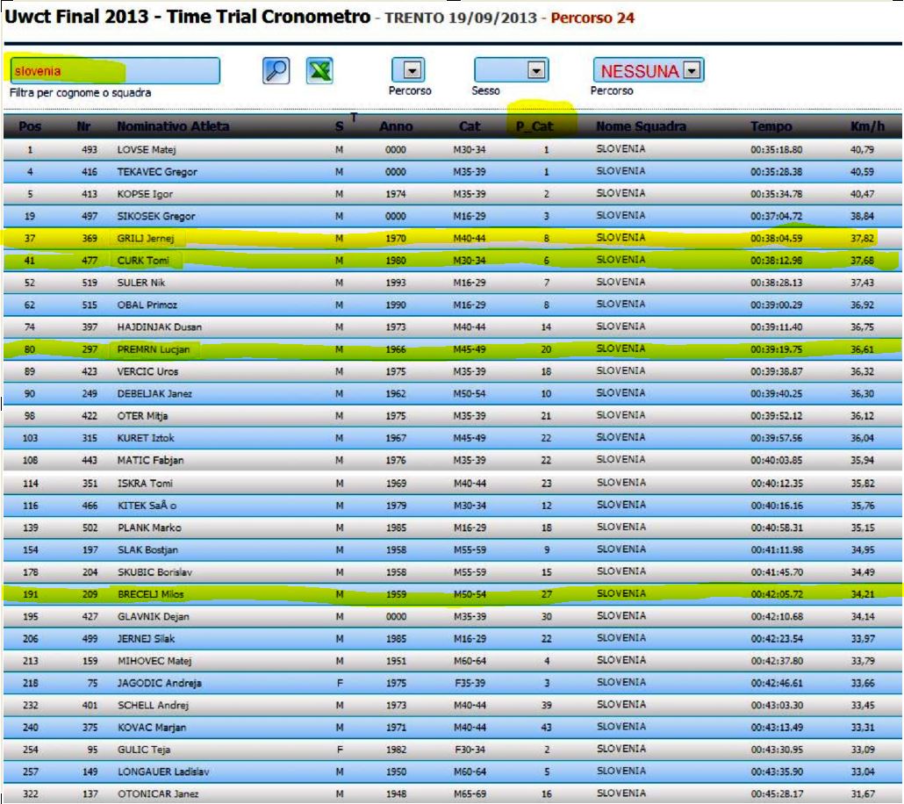Select the OTONICAR Janez row

[x=453, y=793]
